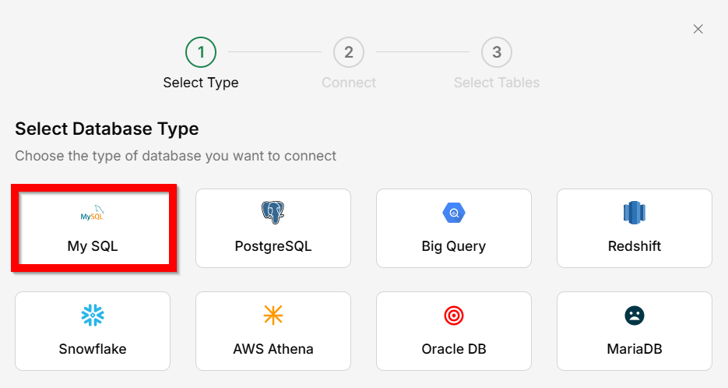This screenshot has height=388, width=728.
Task: Choose the My SQL label text
Action: [93, 246]
